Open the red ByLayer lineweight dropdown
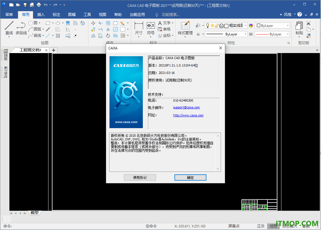Viewport: 321px width, 230px height. click(272, 34)
